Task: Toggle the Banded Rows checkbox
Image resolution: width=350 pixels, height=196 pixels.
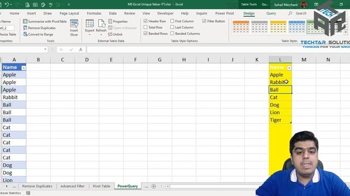Action: 145,34
